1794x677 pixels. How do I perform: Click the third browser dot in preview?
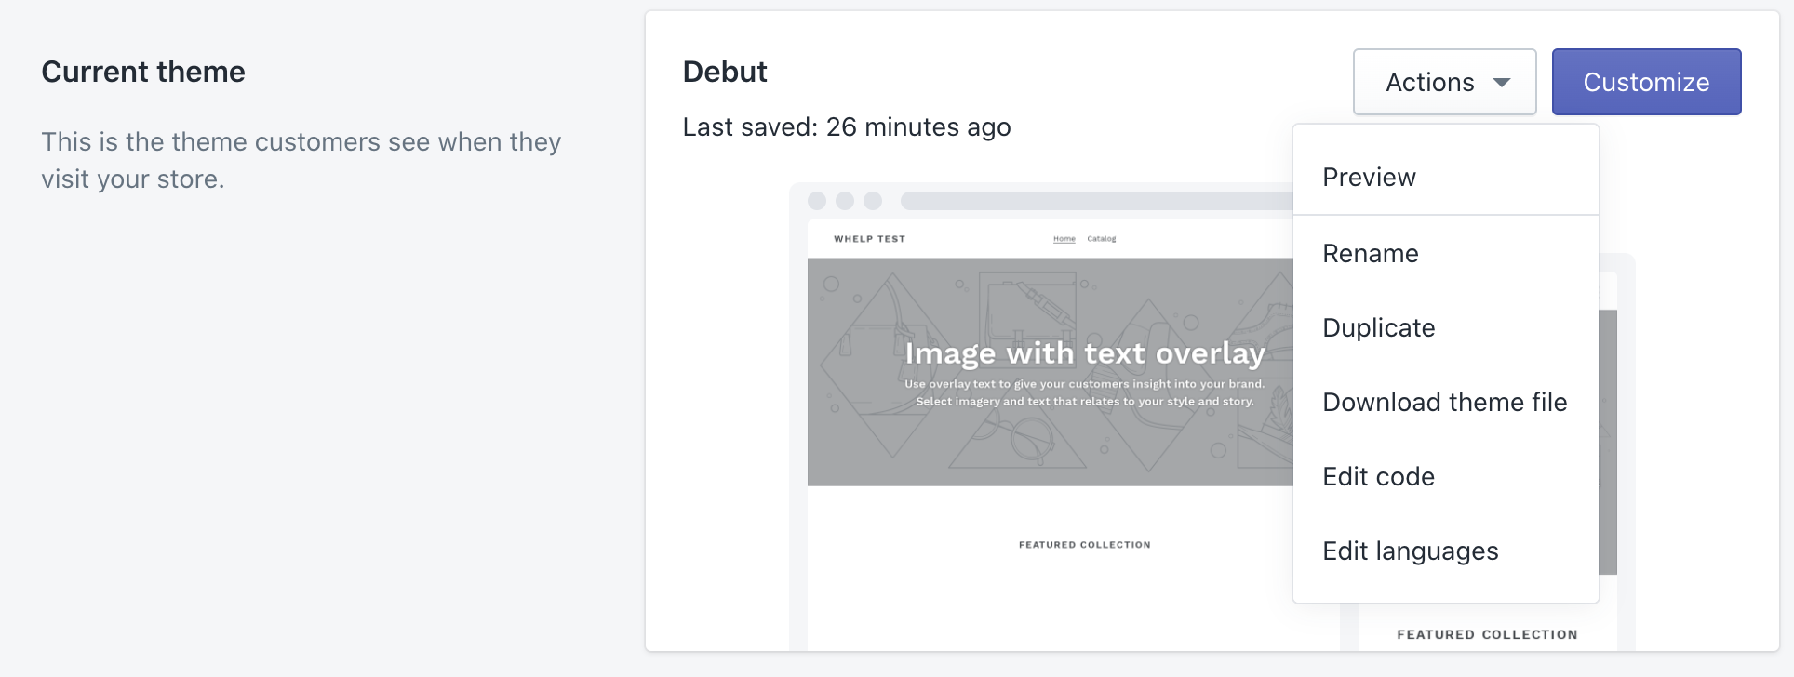point(873,201)
